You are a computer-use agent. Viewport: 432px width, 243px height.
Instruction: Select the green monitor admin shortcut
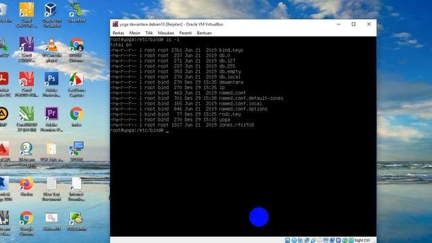[x=76, y=221]
